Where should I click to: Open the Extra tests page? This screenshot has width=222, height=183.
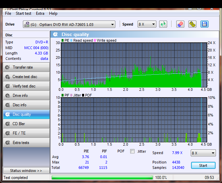tap(26, 143)
